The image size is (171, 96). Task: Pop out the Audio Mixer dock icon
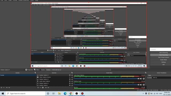(146, 73)
